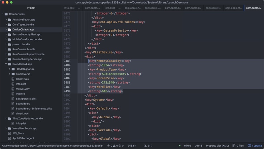
Task: Expand the CoreTypes.bundle folder chevron
Action: pos(6,24)
